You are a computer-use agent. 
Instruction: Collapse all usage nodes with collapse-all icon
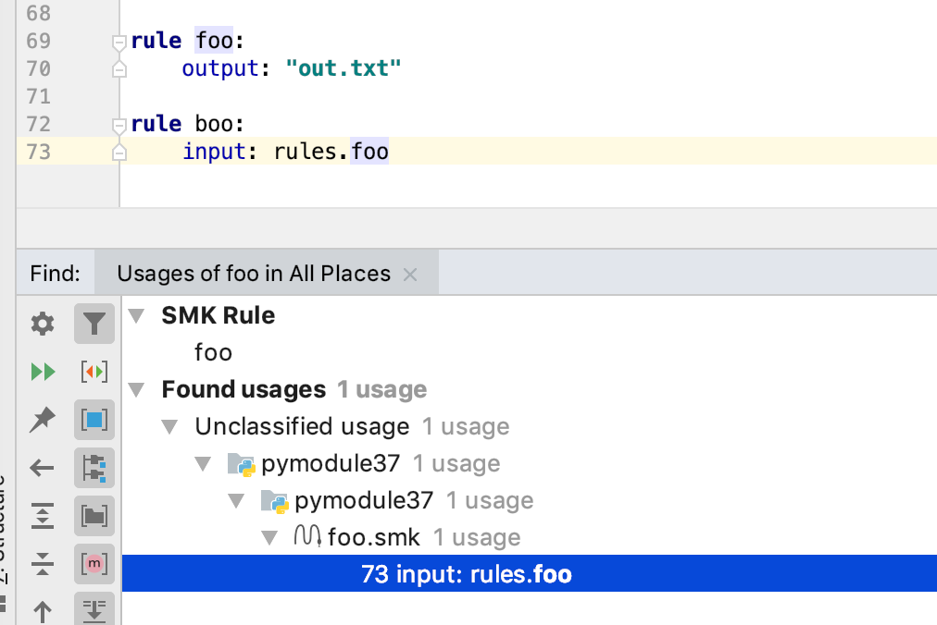tap(42, 564)
